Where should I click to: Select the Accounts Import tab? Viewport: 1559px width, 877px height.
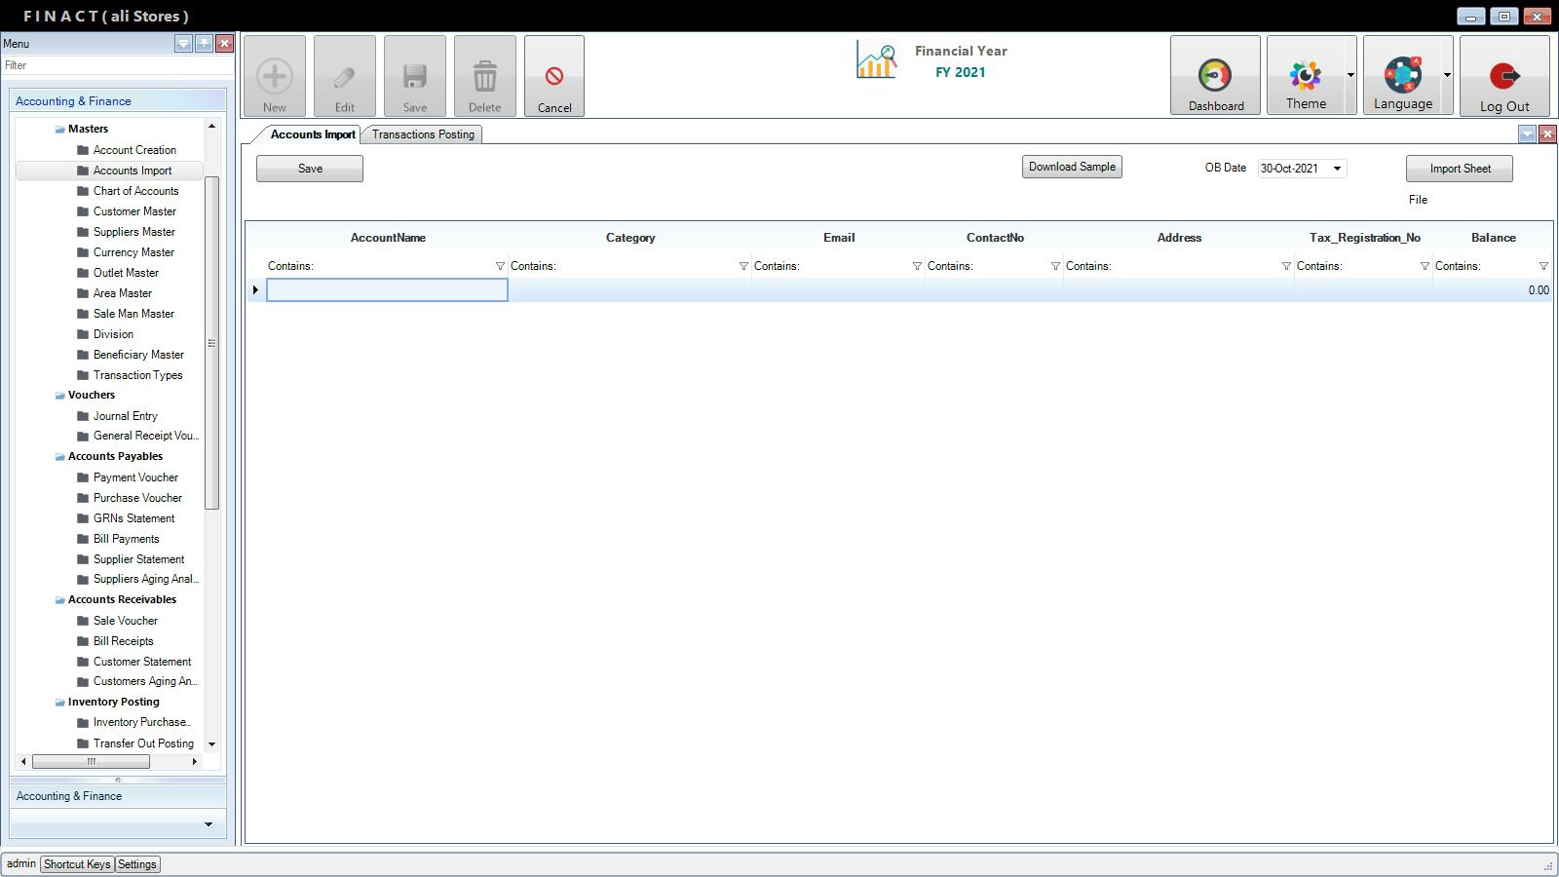[312, 134]
